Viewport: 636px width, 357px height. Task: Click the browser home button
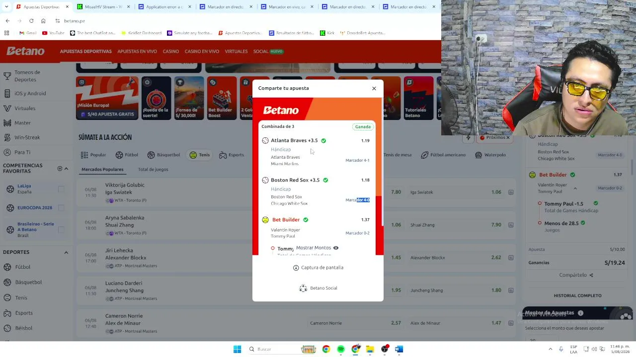point(43,21)
